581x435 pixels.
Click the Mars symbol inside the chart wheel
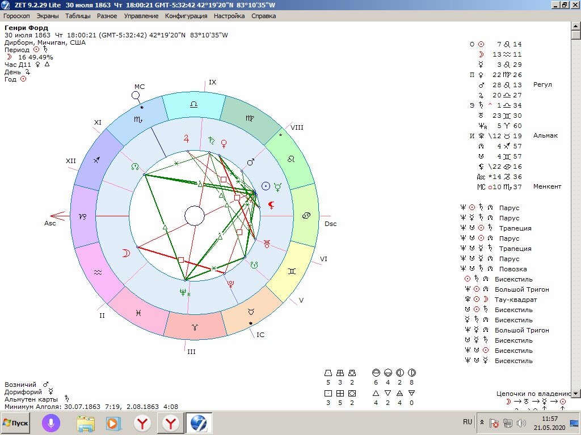pyautogui.click(x=251, y=162)
